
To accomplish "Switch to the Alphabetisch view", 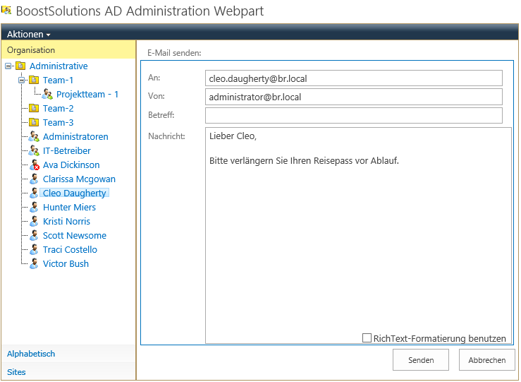I will [31, 354].
